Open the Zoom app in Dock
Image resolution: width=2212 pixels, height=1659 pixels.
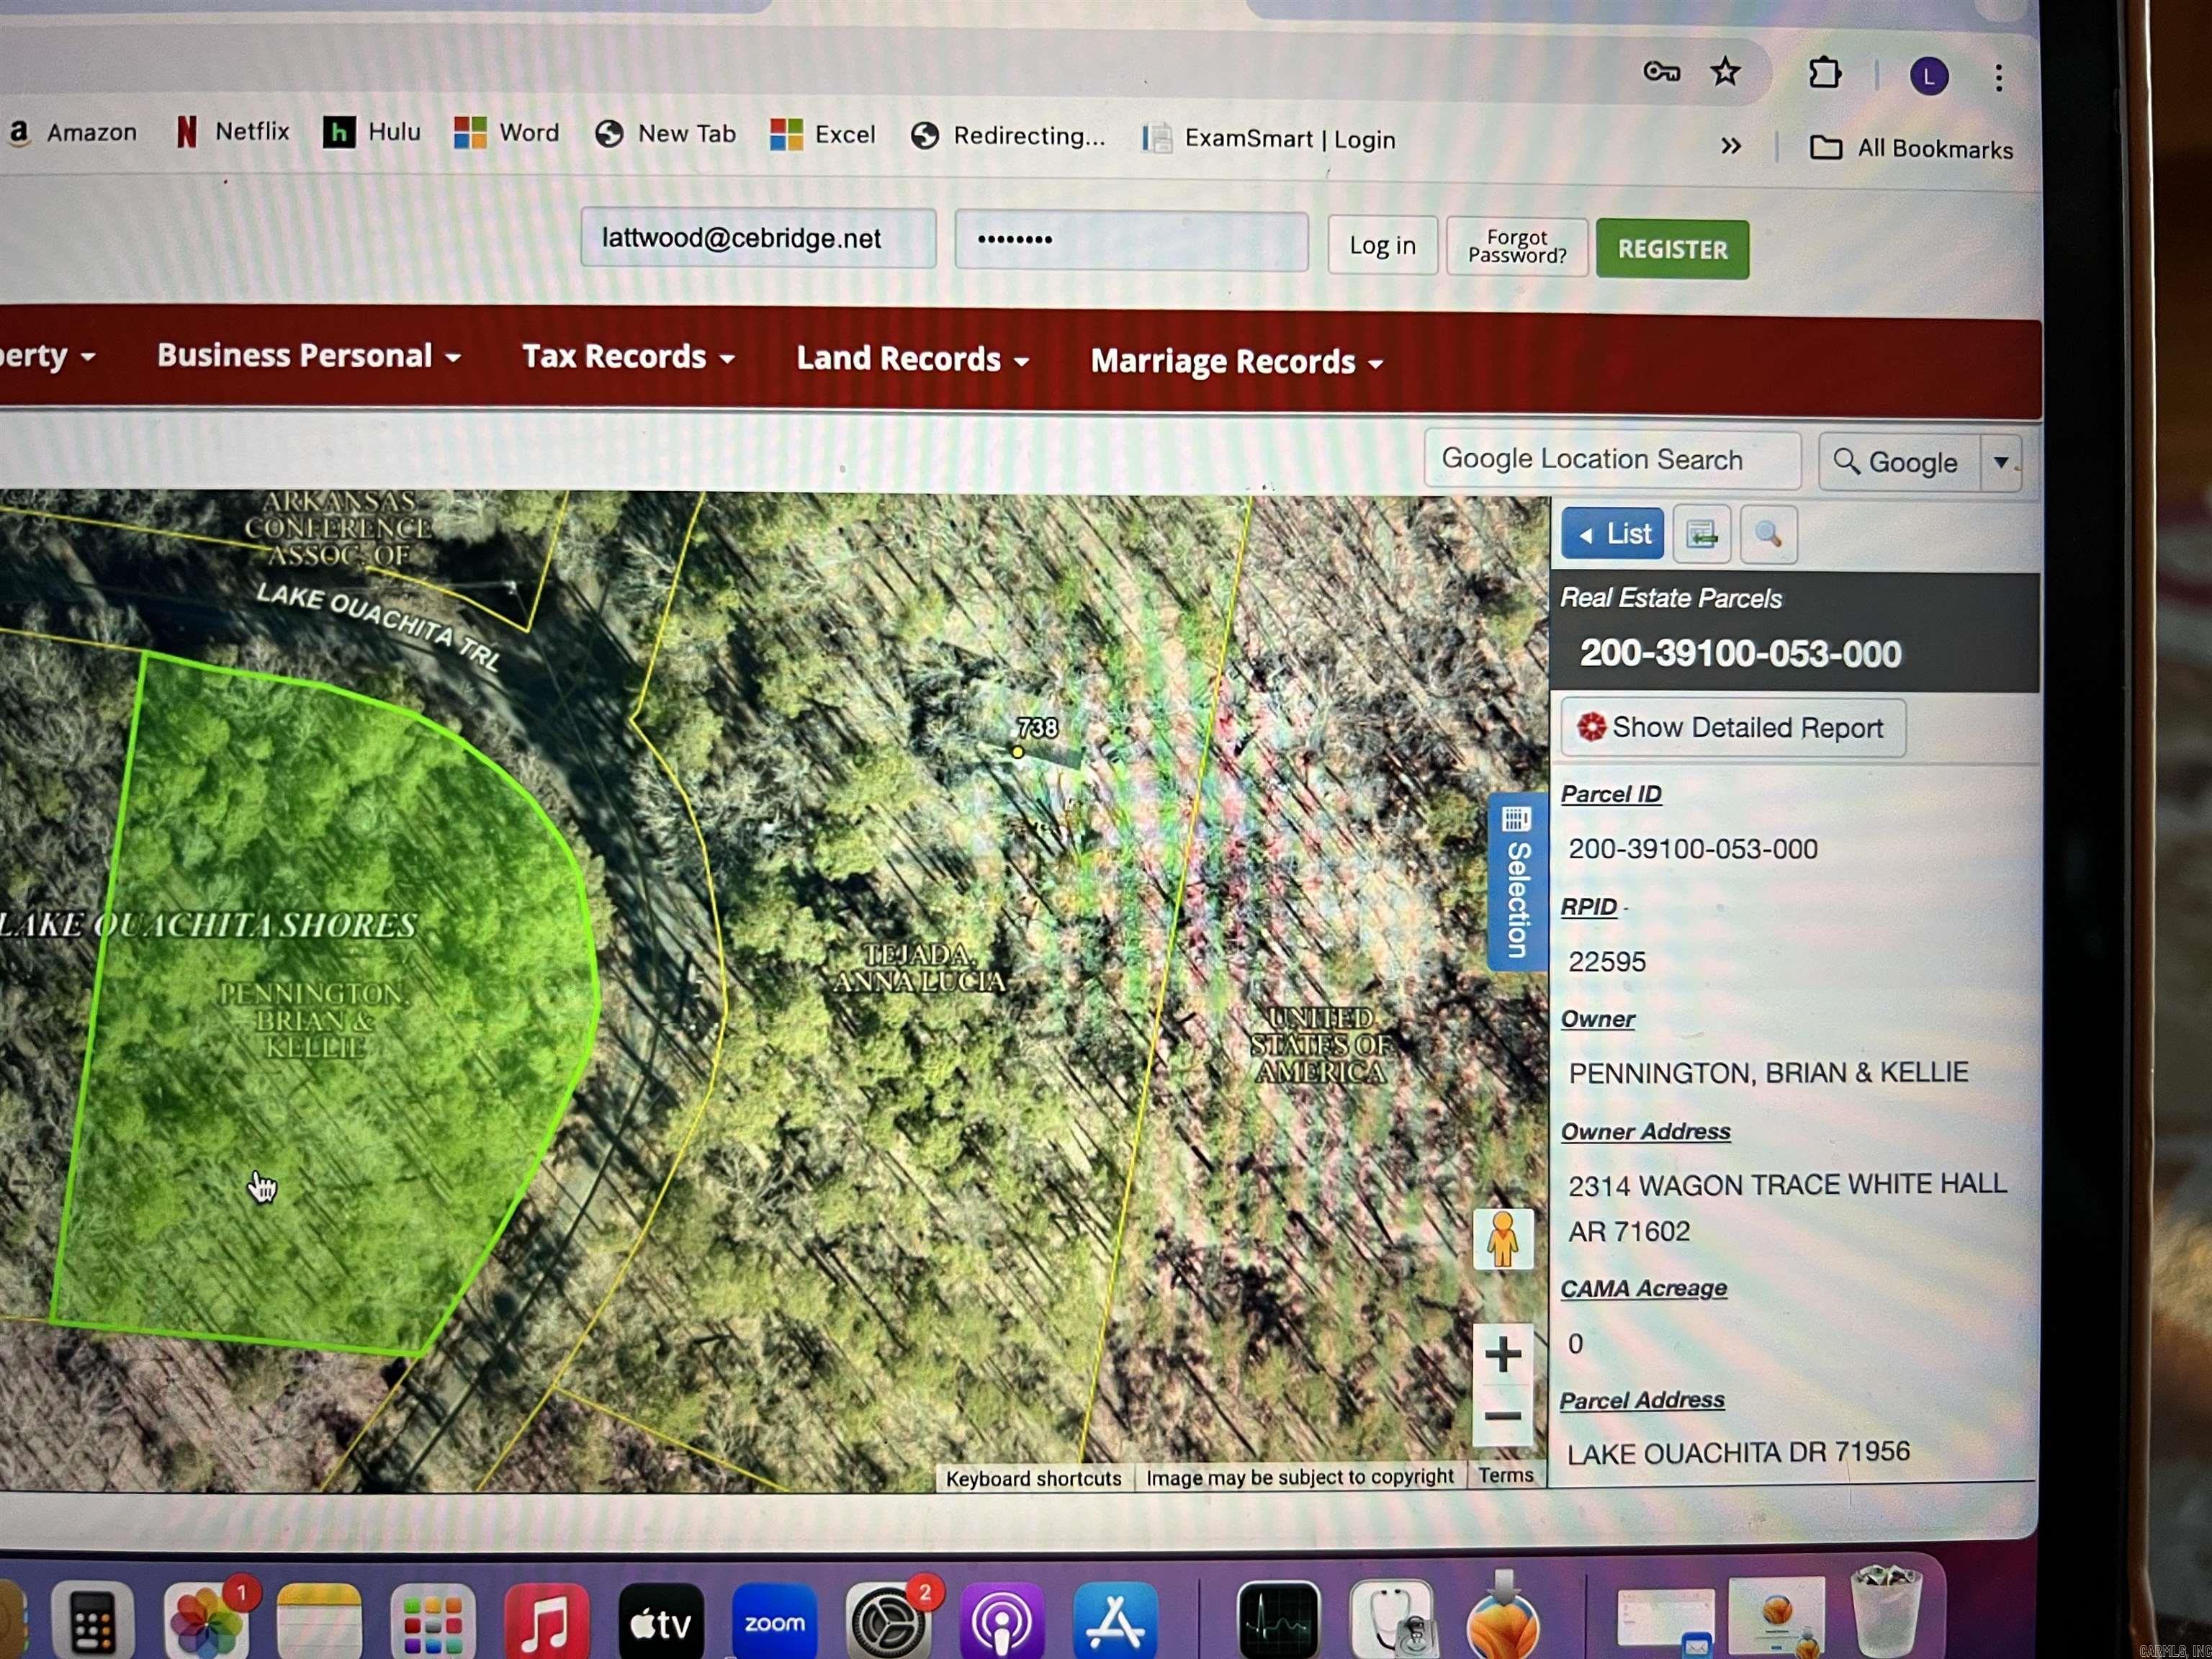coord(774,1622)
